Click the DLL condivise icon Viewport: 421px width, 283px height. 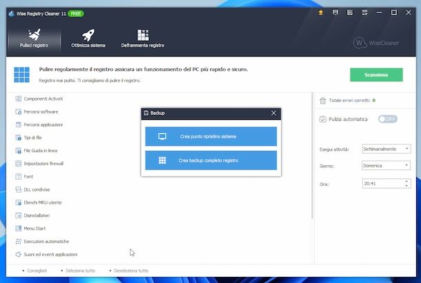[18, 189]
